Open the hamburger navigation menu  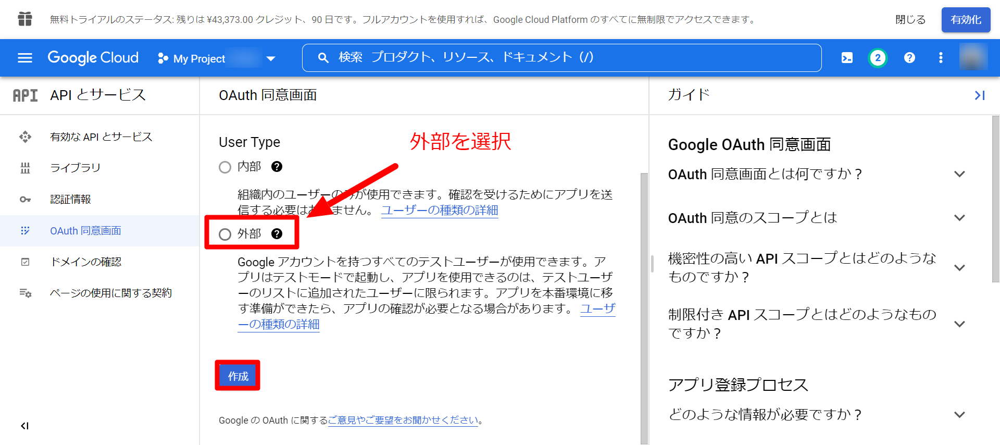click(x=25, y=58)
